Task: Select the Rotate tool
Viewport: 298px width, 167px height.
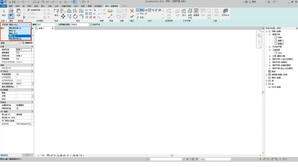Action: click(75, 16)
